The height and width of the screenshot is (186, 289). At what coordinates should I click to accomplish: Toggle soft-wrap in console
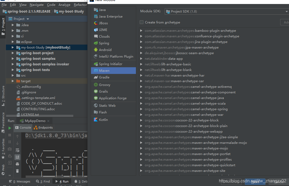tap(17, 150)
